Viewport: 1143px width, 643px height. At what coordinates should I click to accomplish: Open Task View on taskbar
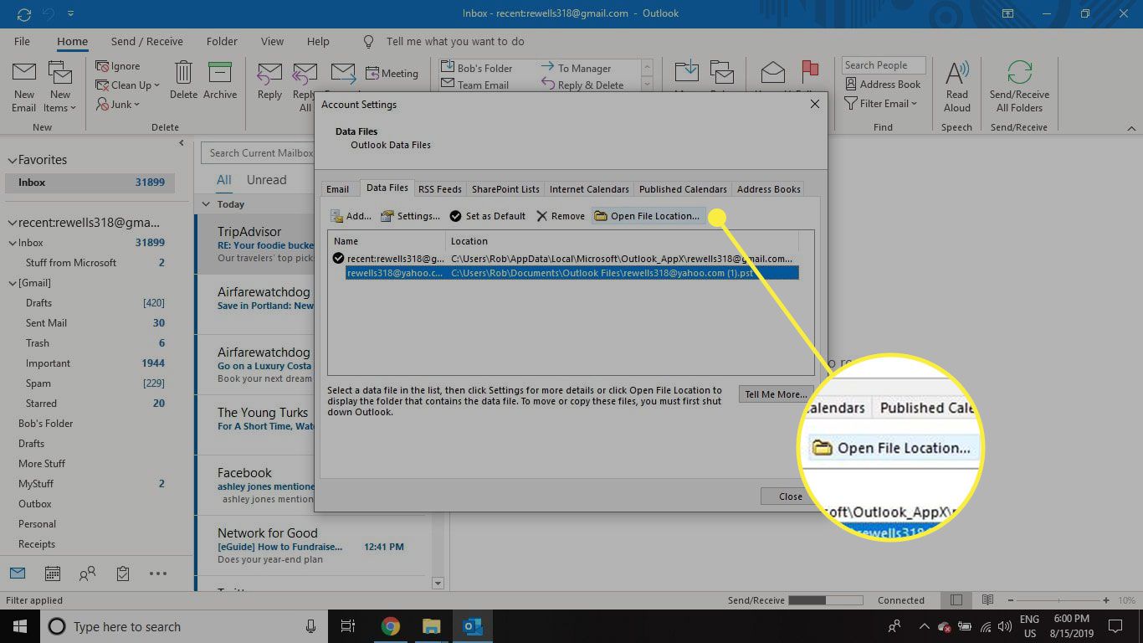(348, 626)
